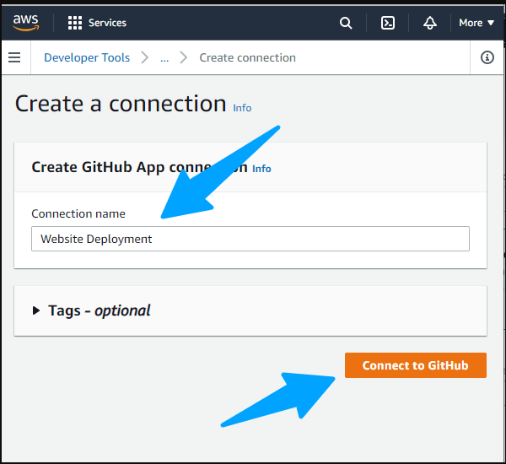Expand the More dropdown menu
The height and width of the screenshot is (464, 506).
tap(476, 23)
